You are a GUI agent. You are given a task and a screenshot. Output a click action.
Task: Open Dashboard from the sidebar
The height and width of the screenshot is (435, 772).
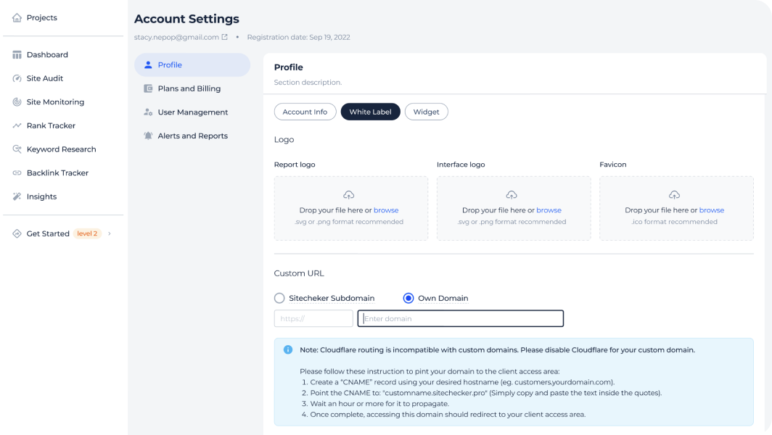(x=47, y=54)
